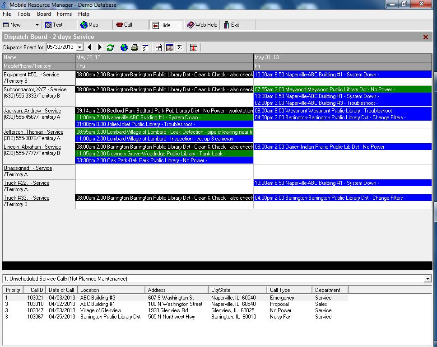437x347 pixels.
Task: Select Naperville ABC Building #3 Troubleshoot job
Action: tap(343, 103)
